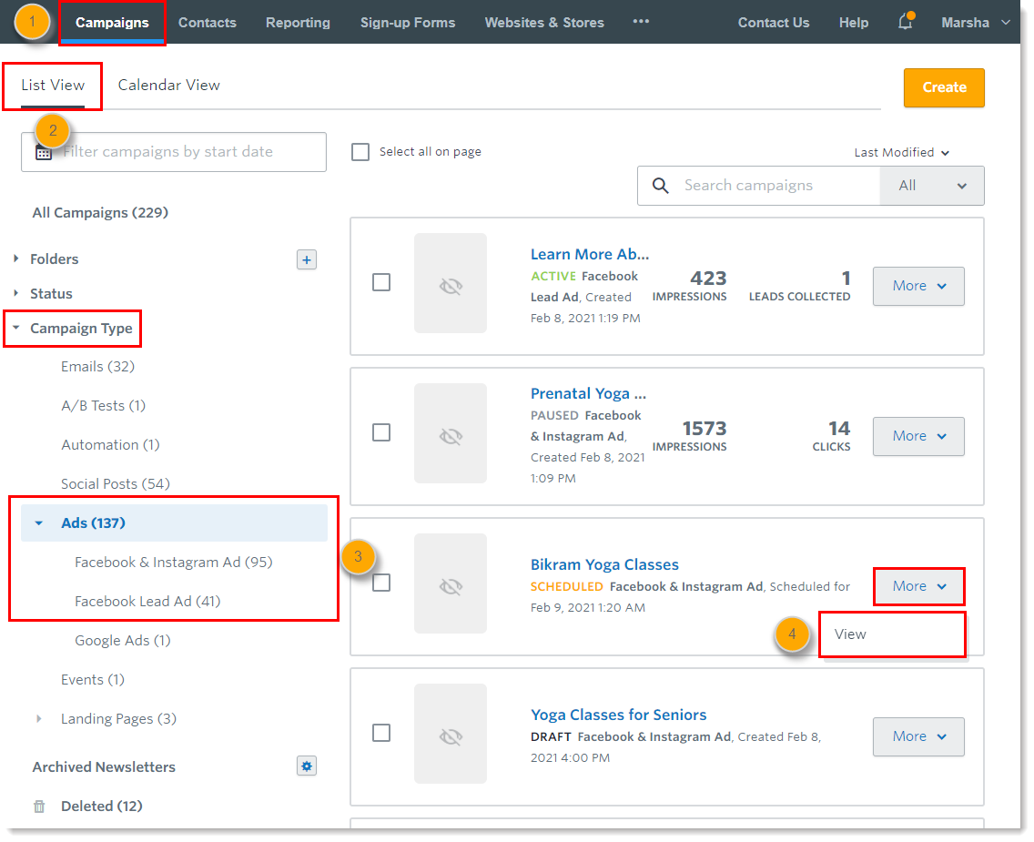Collapse the Ads campaign type group

point(37,522)
